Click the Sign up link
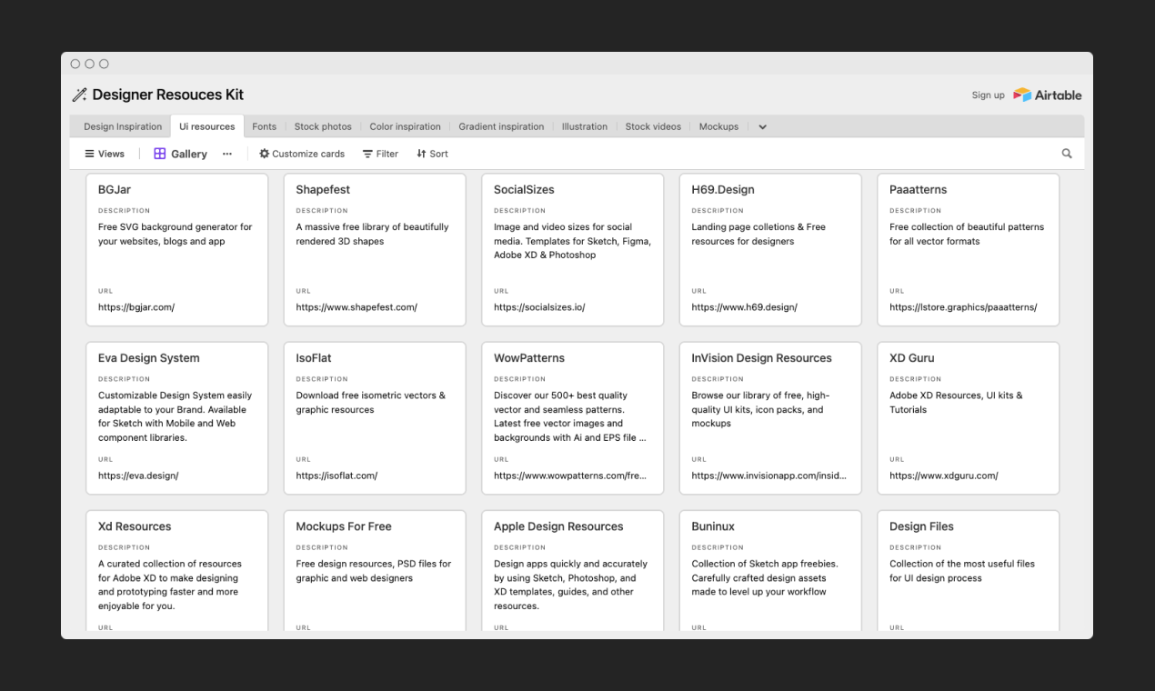This screenshot has width=1155, height=691. pyautogui.click(x=988, y=95)
